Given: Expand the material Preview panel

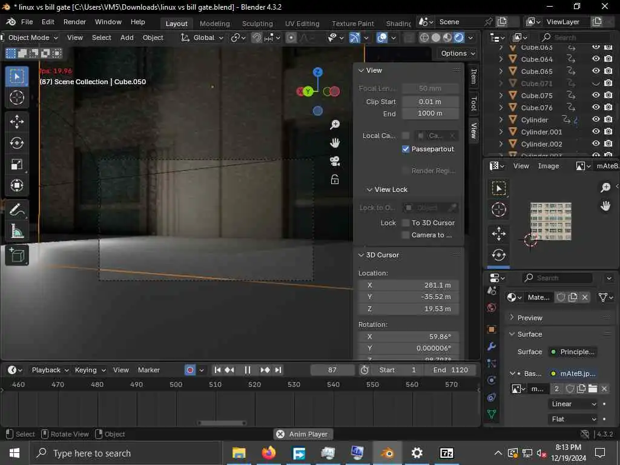Looking at the screenshot, I should click(512, 317).
